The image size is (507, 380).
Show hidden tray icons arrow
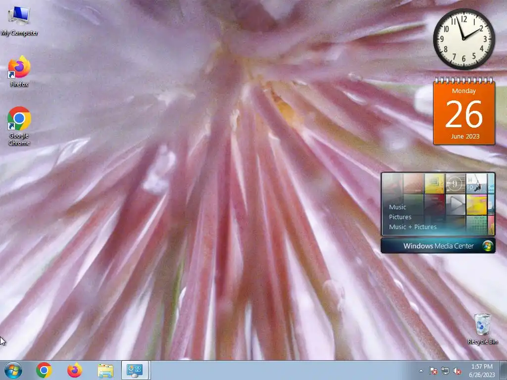click(x=421, y=371)
